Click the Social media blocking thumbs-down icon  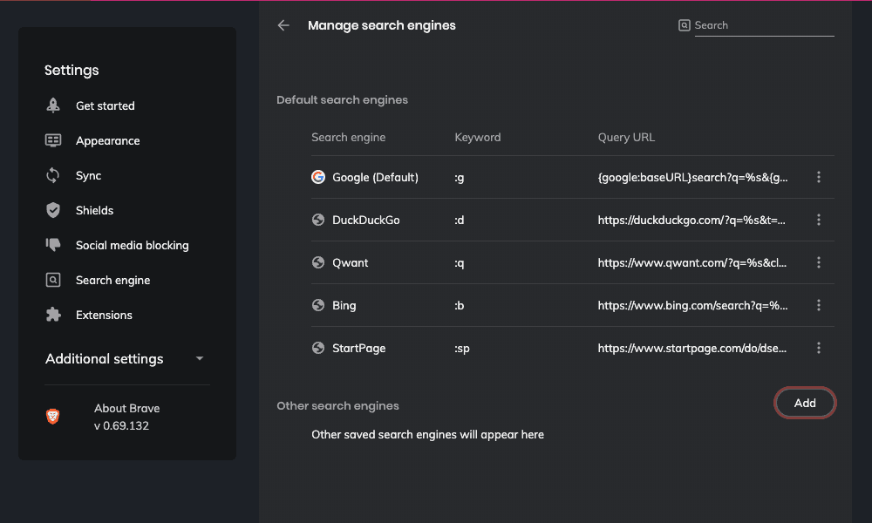[53, 245]
